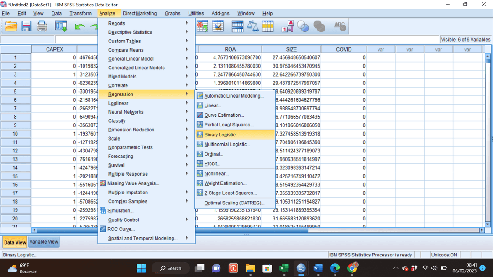Viewport: 493px width, 277px height.
Task: Expand the Custom Tables submenu
Action: pyautogui.click(x=147, y=41)
